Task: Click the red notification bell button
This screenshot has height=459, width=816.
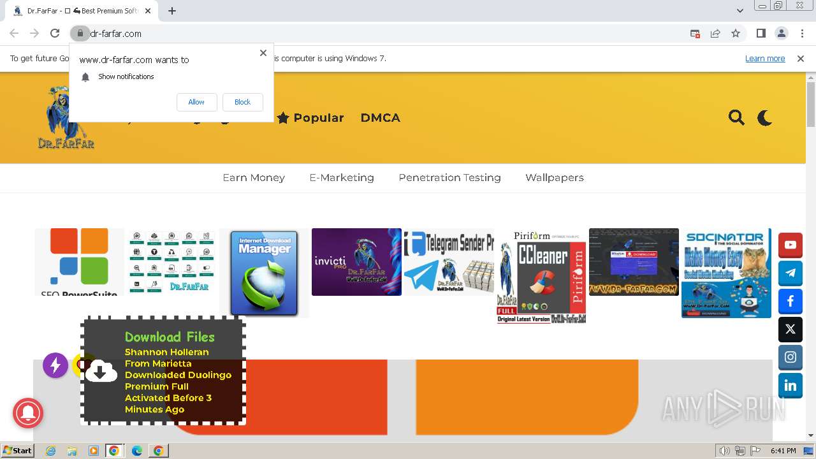Action: tap(28, 414)
